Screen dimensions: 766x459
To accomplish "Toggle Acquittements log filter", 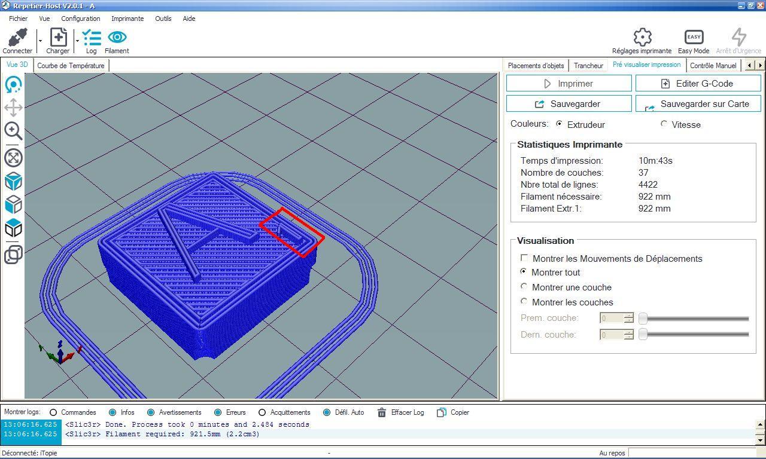I will 262,412.
